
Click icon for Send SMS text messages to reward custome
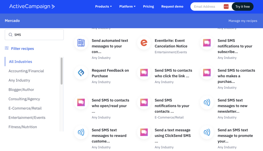coord(81,132)
